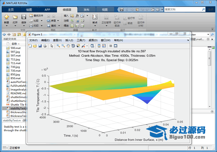Hide plot tools in Figure 1 toolbar

[110, 46]
